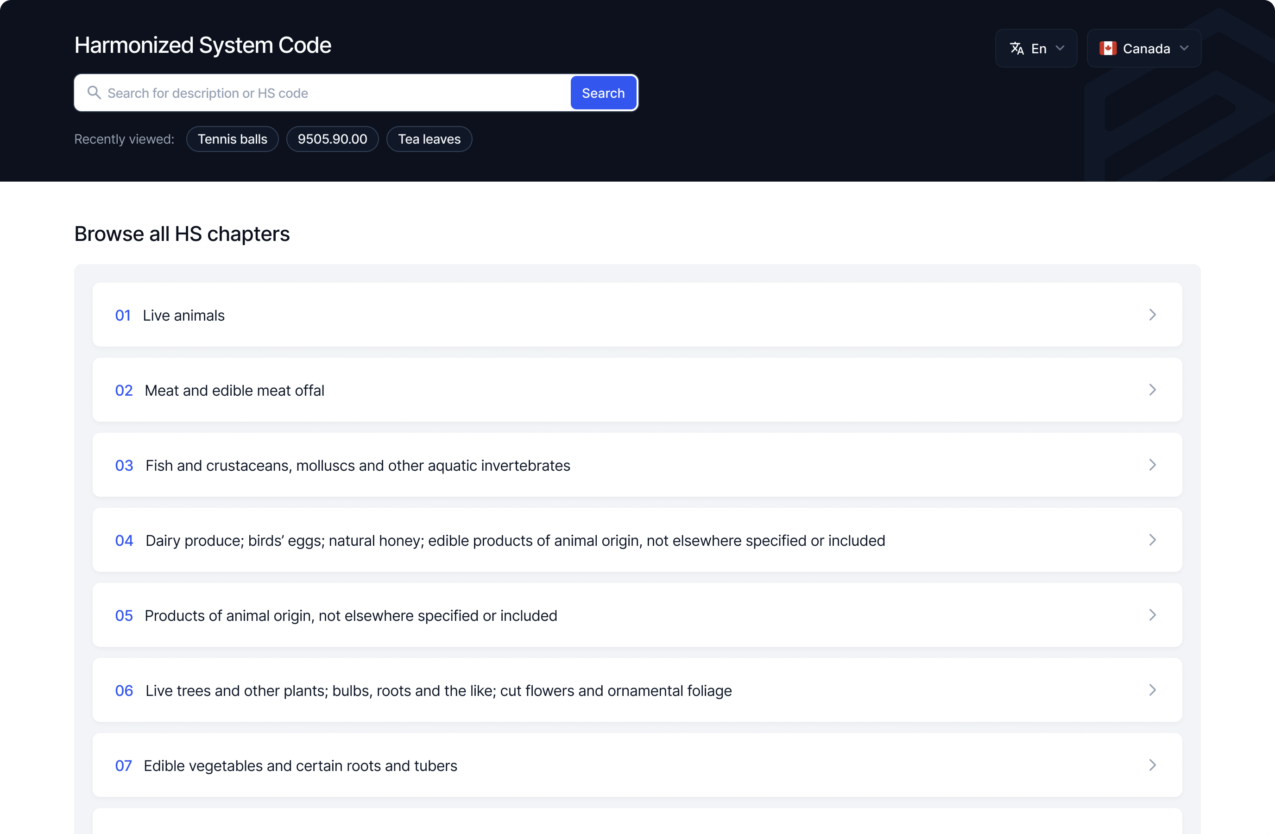Click arrow icon for Meat and edible offal
Screen dimensions: 1275x834
[x=1152, y=389]
